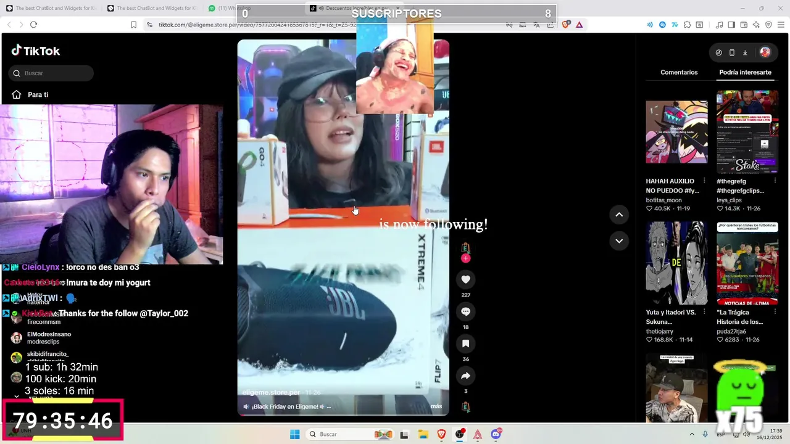Expand the caption with the más link

(x=436, y=406)
